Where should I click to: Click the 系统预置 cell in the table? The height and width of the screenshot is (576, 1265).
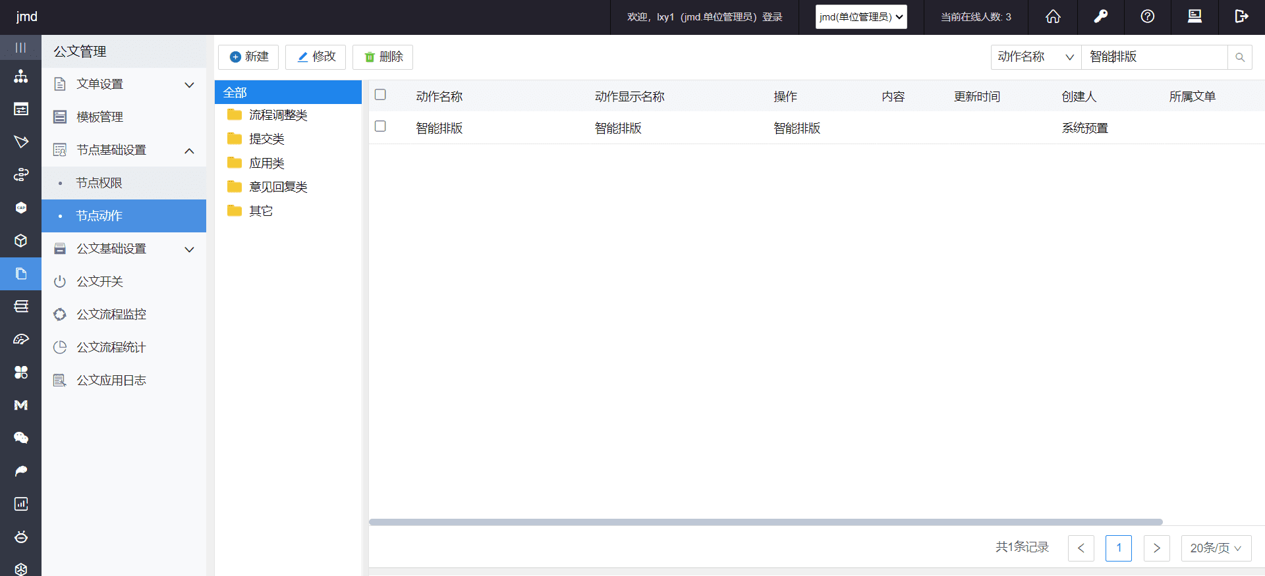1085,128
